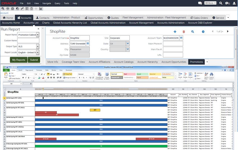Click the blue query magnifier icon in ShopRite form

pos(192,32)
